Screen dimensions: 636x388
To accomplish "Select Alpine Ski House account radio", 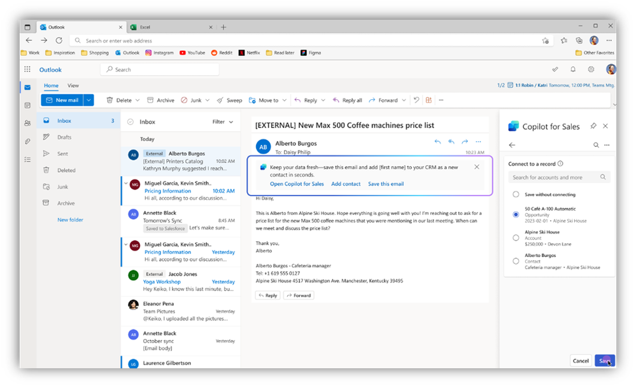I will coord(516,238).
